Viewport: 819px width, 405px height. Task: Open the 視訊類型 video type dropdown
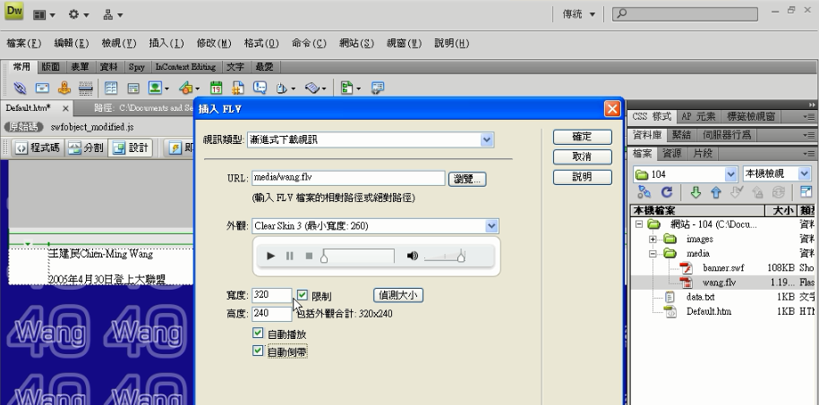(487, 139)
